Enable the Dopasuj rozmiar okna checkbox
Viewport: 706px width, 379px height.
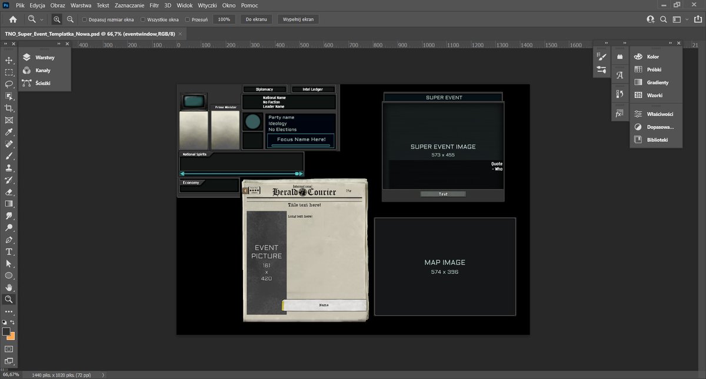85,19
